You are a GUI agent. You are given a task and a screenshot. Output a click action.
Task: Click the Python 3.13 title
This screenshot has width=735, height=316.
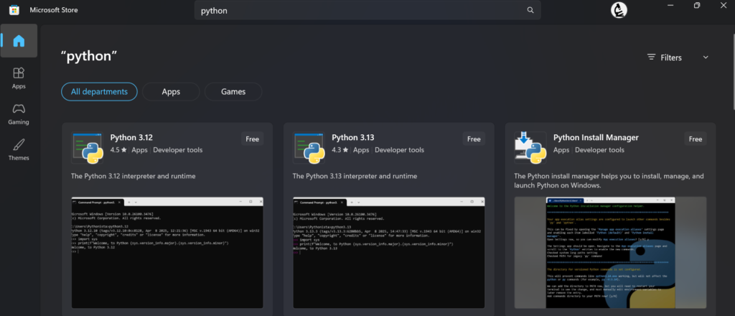(x=353, y=138)
